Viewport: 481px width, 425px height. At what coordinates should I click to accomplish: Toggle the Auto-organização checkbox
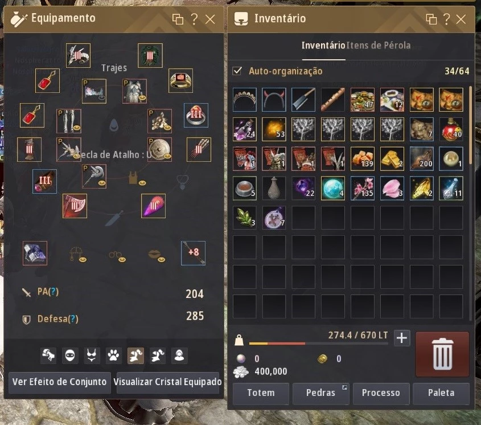(x=237, y=71)
